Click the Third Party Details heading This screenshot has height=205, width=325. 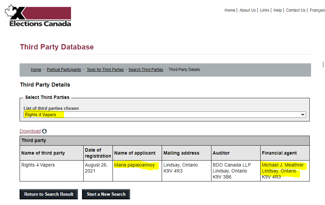pyautogui.click(x=45, y=85)
